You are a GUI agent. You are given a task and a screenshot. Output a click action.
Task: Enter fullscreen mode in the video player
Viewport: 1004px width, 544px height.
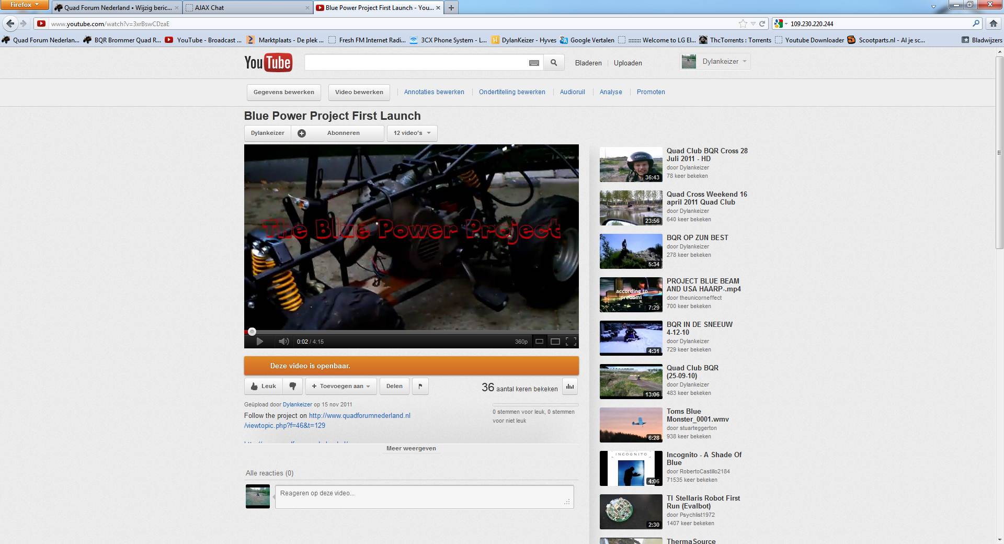coord(571,342)
